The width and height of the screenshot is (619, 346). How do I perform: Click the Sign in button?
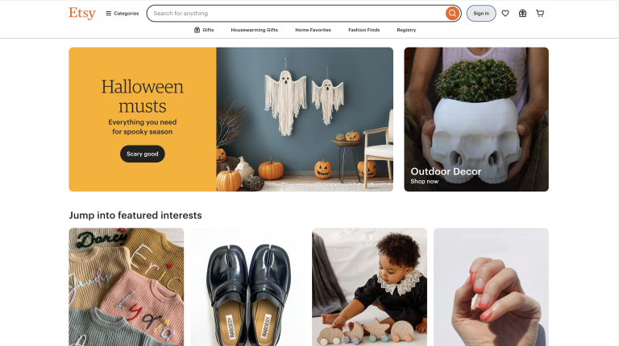pyautogui.click(x=481, y=14)
